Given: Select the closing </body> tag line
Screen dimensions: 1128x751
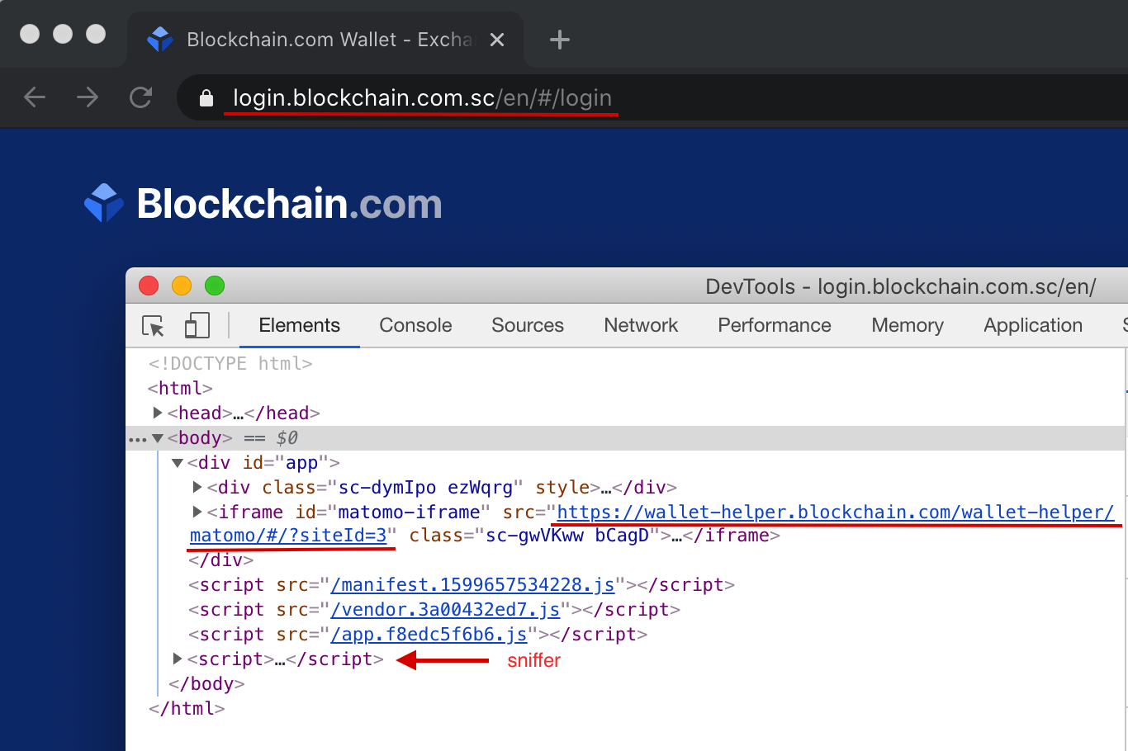Looking at the screenshot, I should coord(206,683).
